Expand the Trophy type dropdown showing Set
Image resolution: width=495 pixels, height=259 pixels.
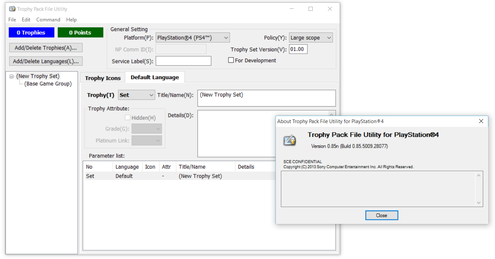point(136,95)
